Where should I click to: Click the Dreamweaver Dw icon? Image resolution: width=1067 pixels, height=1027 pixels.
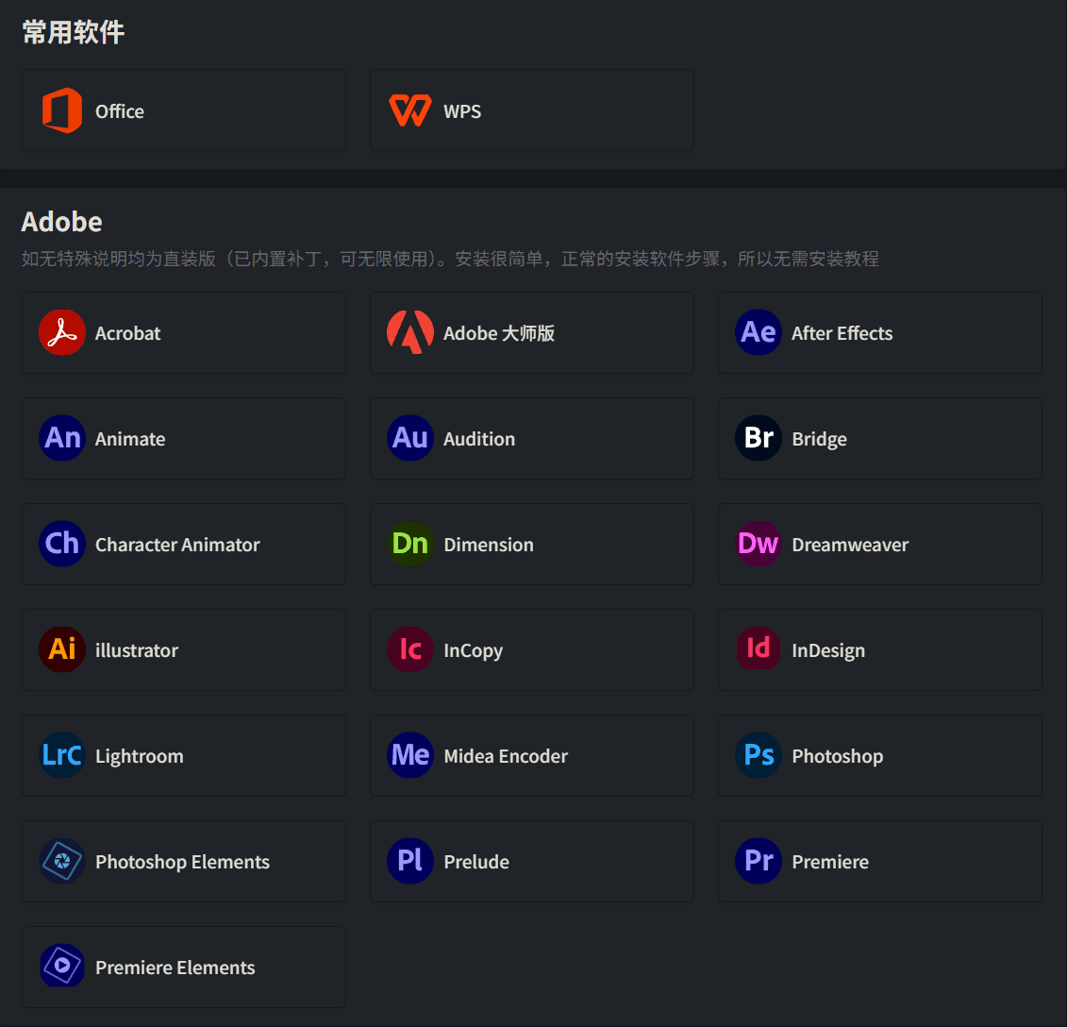[759, 544]
